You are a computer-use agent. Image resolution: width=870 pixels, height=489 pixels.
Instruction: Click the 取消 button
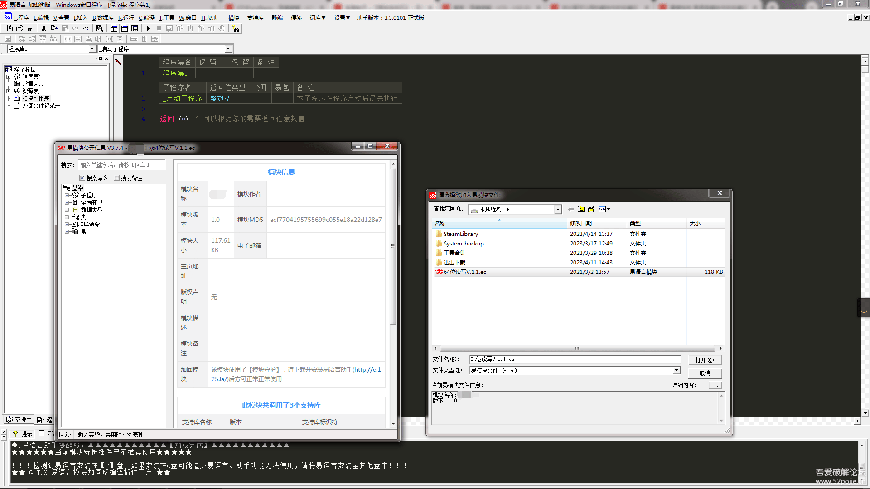704,373
